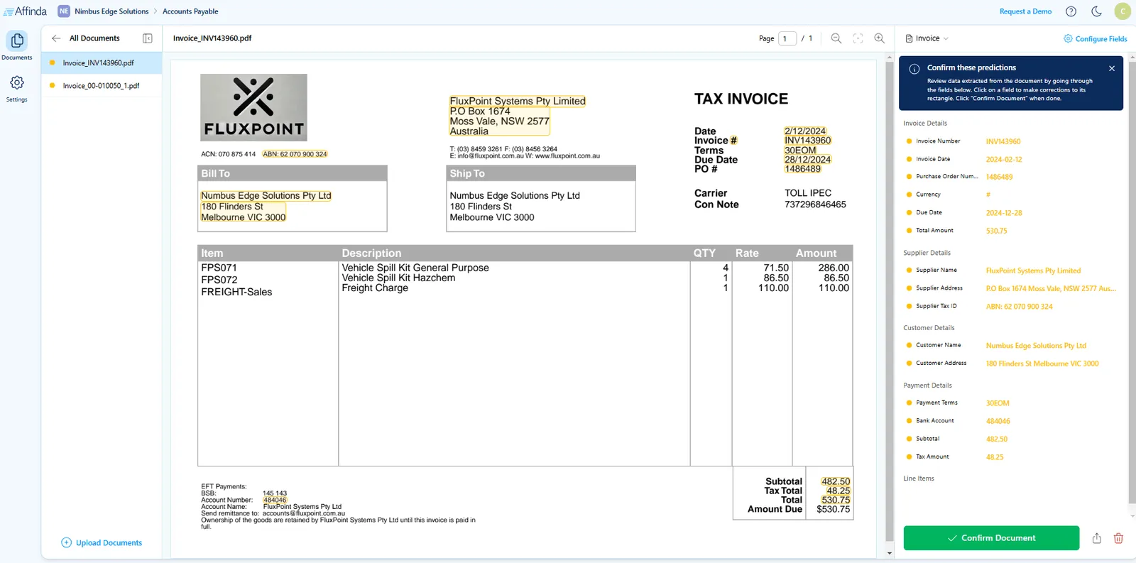
Task: Click the Supplier Name value FluxPoint Systems
Action: pyautogui.click(x=1033, y=270)
